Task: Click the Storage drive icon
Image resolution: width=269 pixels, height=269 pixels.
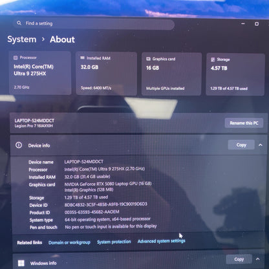Action: point(213,59)
